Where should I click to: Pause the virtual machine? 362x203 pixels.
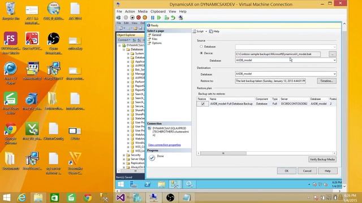[x=153, y=17]
